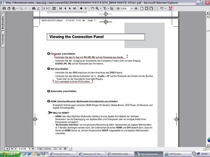Enable continuous page layout in status bar
Viewport: 210px width, 157px height.
click(x=60, y=149)
